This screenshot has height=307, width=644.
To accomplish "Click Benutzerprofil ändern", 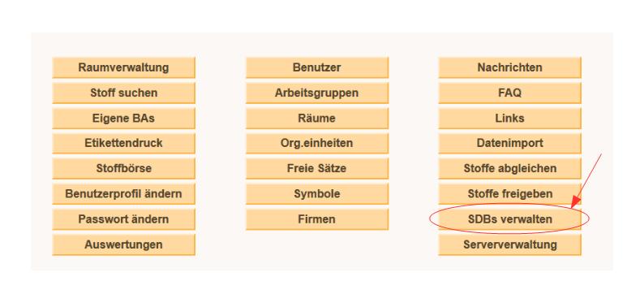I will [123, 194].
